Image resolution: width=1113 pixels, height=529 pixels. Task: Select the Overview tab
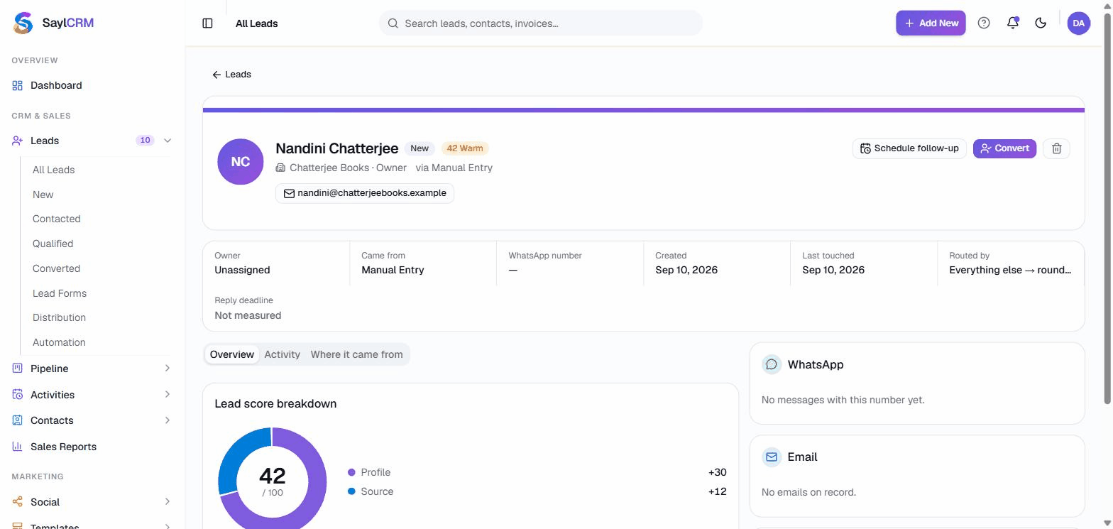[x=232, y=354]
